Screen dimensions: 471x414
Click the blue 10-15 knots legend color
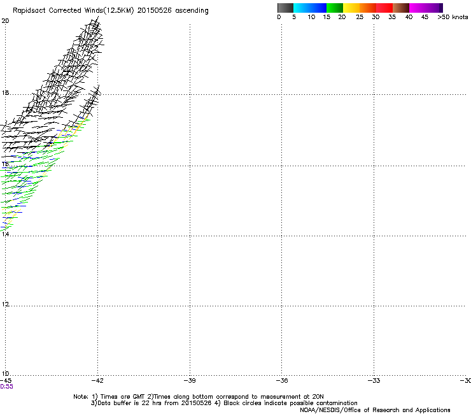[x=318, y=8]
